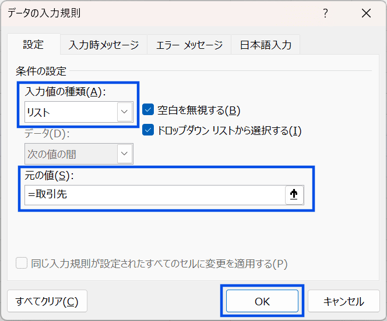Viewport: 387px width, 321px height.
Task: Toggle ドロップダウン リストから選択する checkbox
Action: (148, 130)
